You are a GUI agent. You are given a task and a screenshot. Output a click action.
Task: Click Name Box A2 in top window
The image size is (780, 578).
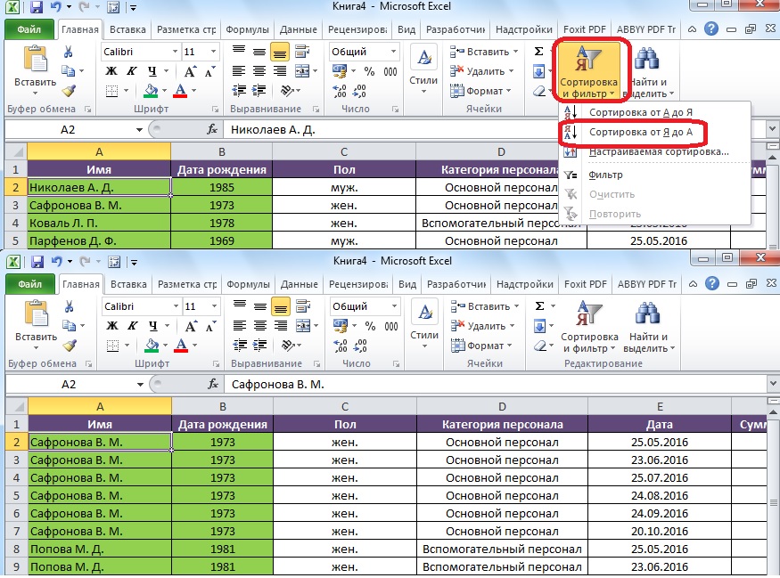coord(68,130)
